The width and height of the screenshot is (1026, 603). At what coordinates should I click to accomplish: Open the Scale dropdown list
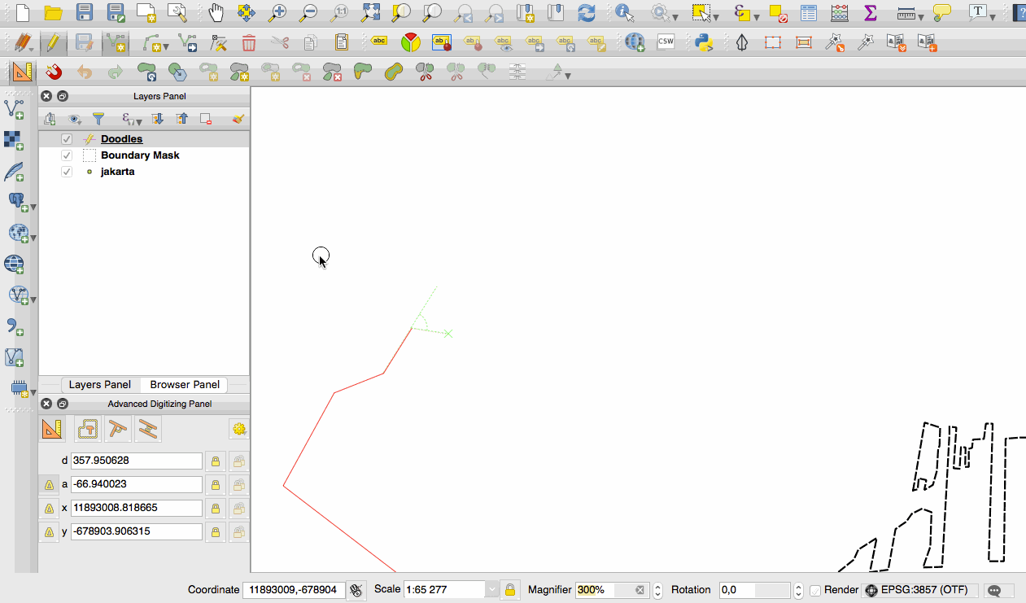click(491, 590)
